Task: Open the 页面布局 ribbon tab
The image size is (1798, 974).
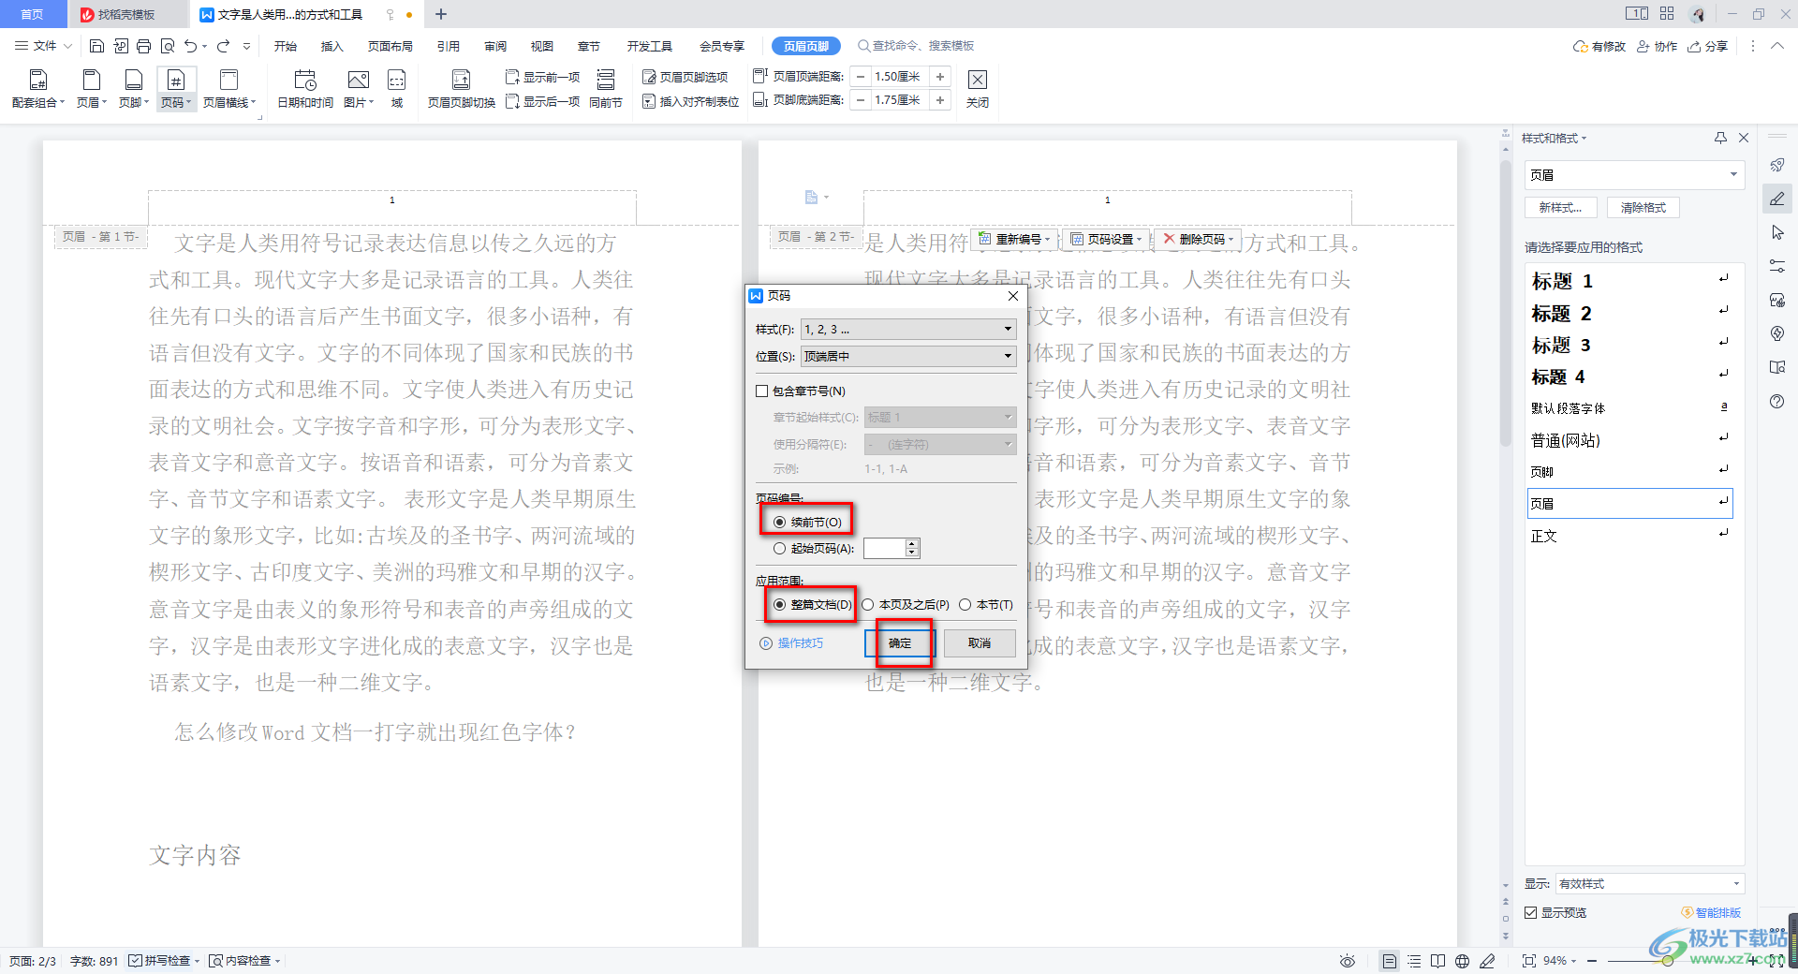Action: click(x=391, y=46)
